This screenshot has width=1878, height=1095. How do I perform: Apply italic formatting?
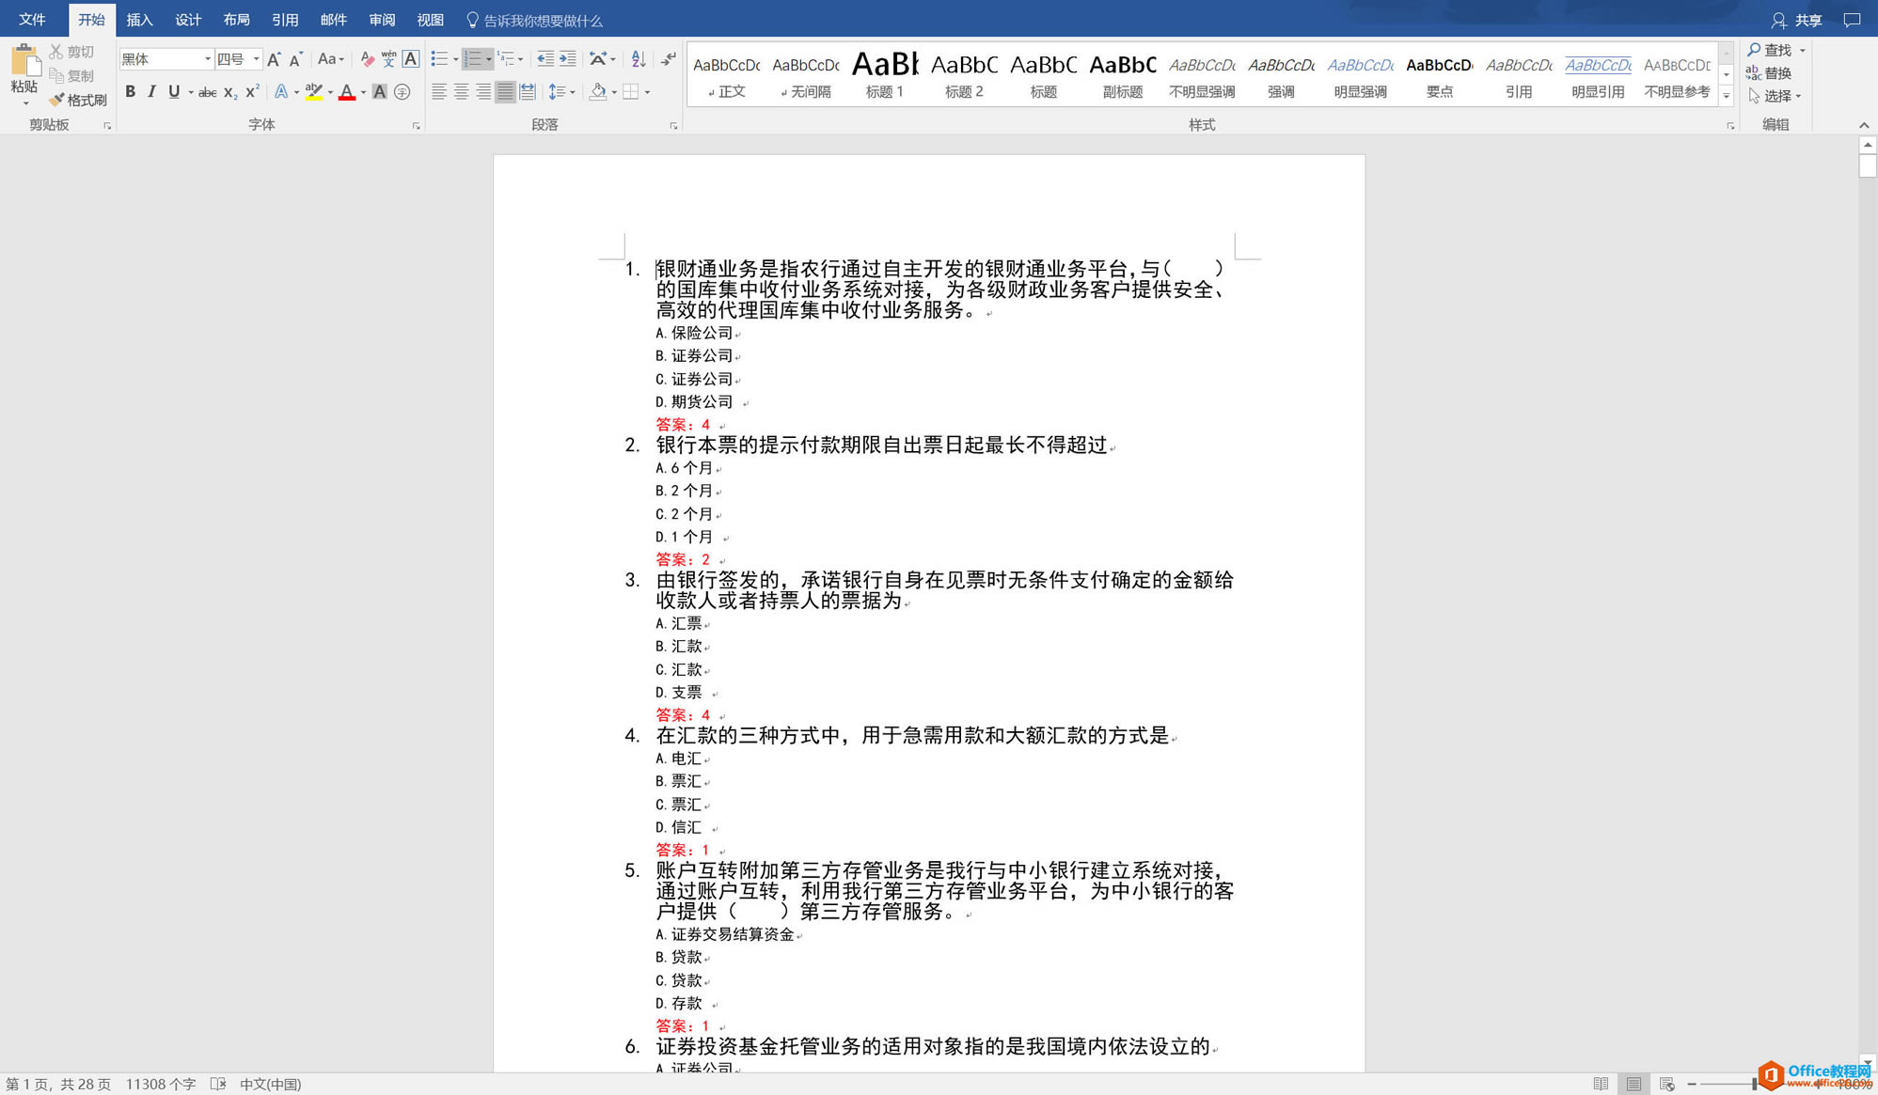[x=151, y=92]
